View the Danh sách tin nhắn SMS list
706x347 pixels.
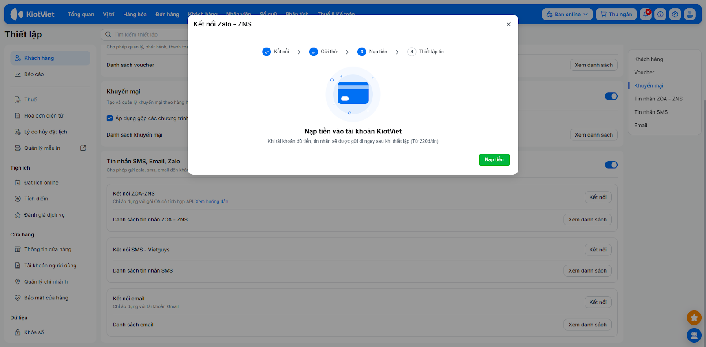(x=587, y=271)
